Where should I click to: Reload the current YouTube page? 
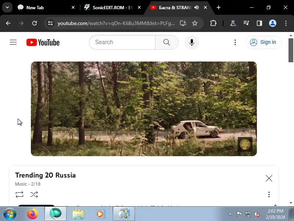[35, 23]
